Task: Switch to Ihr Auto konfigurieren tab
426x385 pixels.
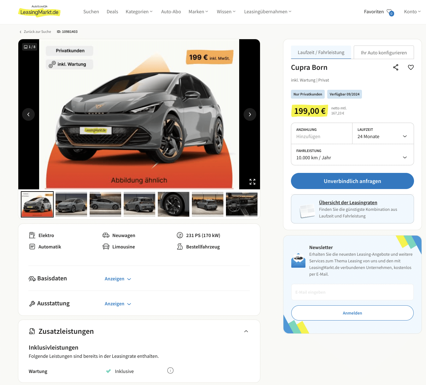Action: click(384, 52)
